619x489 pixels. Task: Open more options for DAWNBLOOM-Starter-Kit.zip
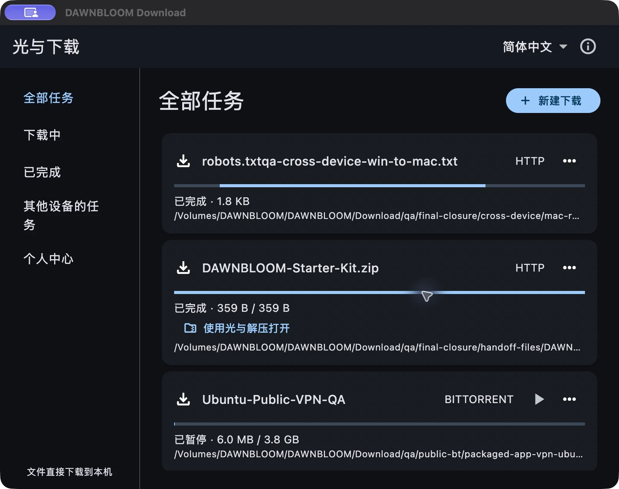coord(569,268)
